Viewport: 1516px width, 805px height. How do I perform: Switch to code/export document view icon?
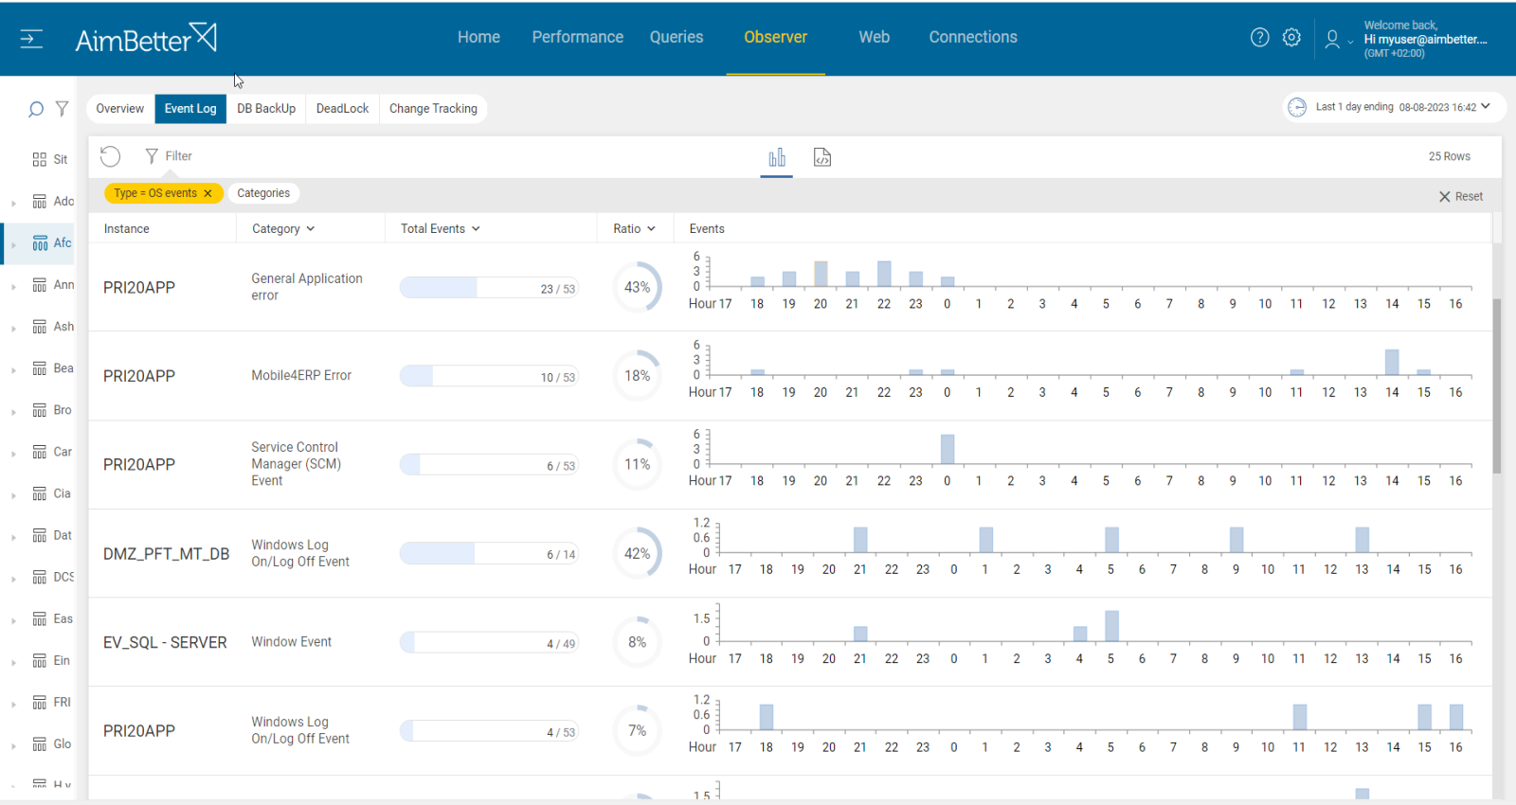[x=822, y=157]
